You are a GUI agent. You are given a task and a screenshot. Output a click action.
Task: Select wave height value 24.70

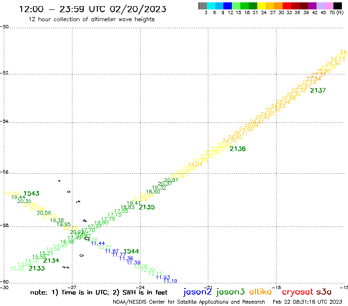tap(229, 141)
